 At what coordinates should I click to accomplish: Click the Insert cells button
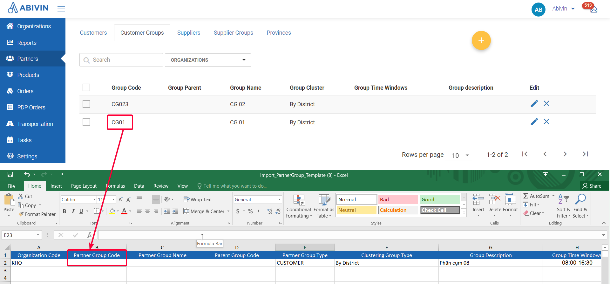pos(478,205)
